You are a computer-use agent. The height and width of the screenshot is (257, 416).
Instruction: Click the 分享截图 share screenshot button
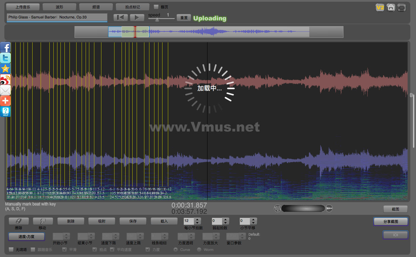(390, 222)
